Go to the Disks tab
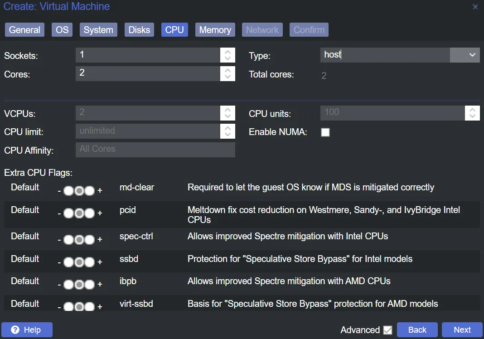Image resolution: width=484 pixels, height=339 pixels. [x=139, y=30]
